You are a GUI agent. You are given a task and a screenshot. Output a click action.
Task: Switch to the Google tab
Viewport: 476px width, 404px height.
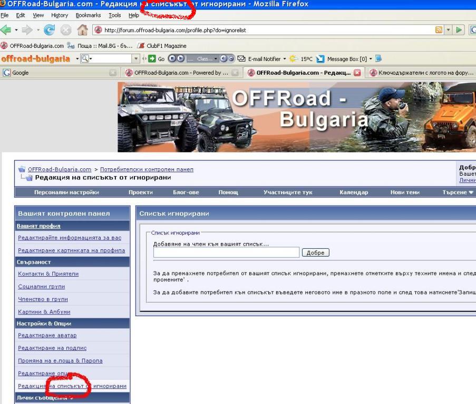click(59, 73)
